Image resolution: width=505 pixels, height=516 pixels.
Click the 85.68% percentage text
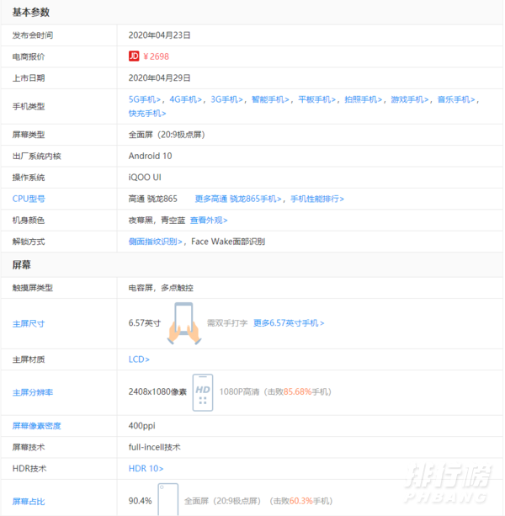(297, 391)
